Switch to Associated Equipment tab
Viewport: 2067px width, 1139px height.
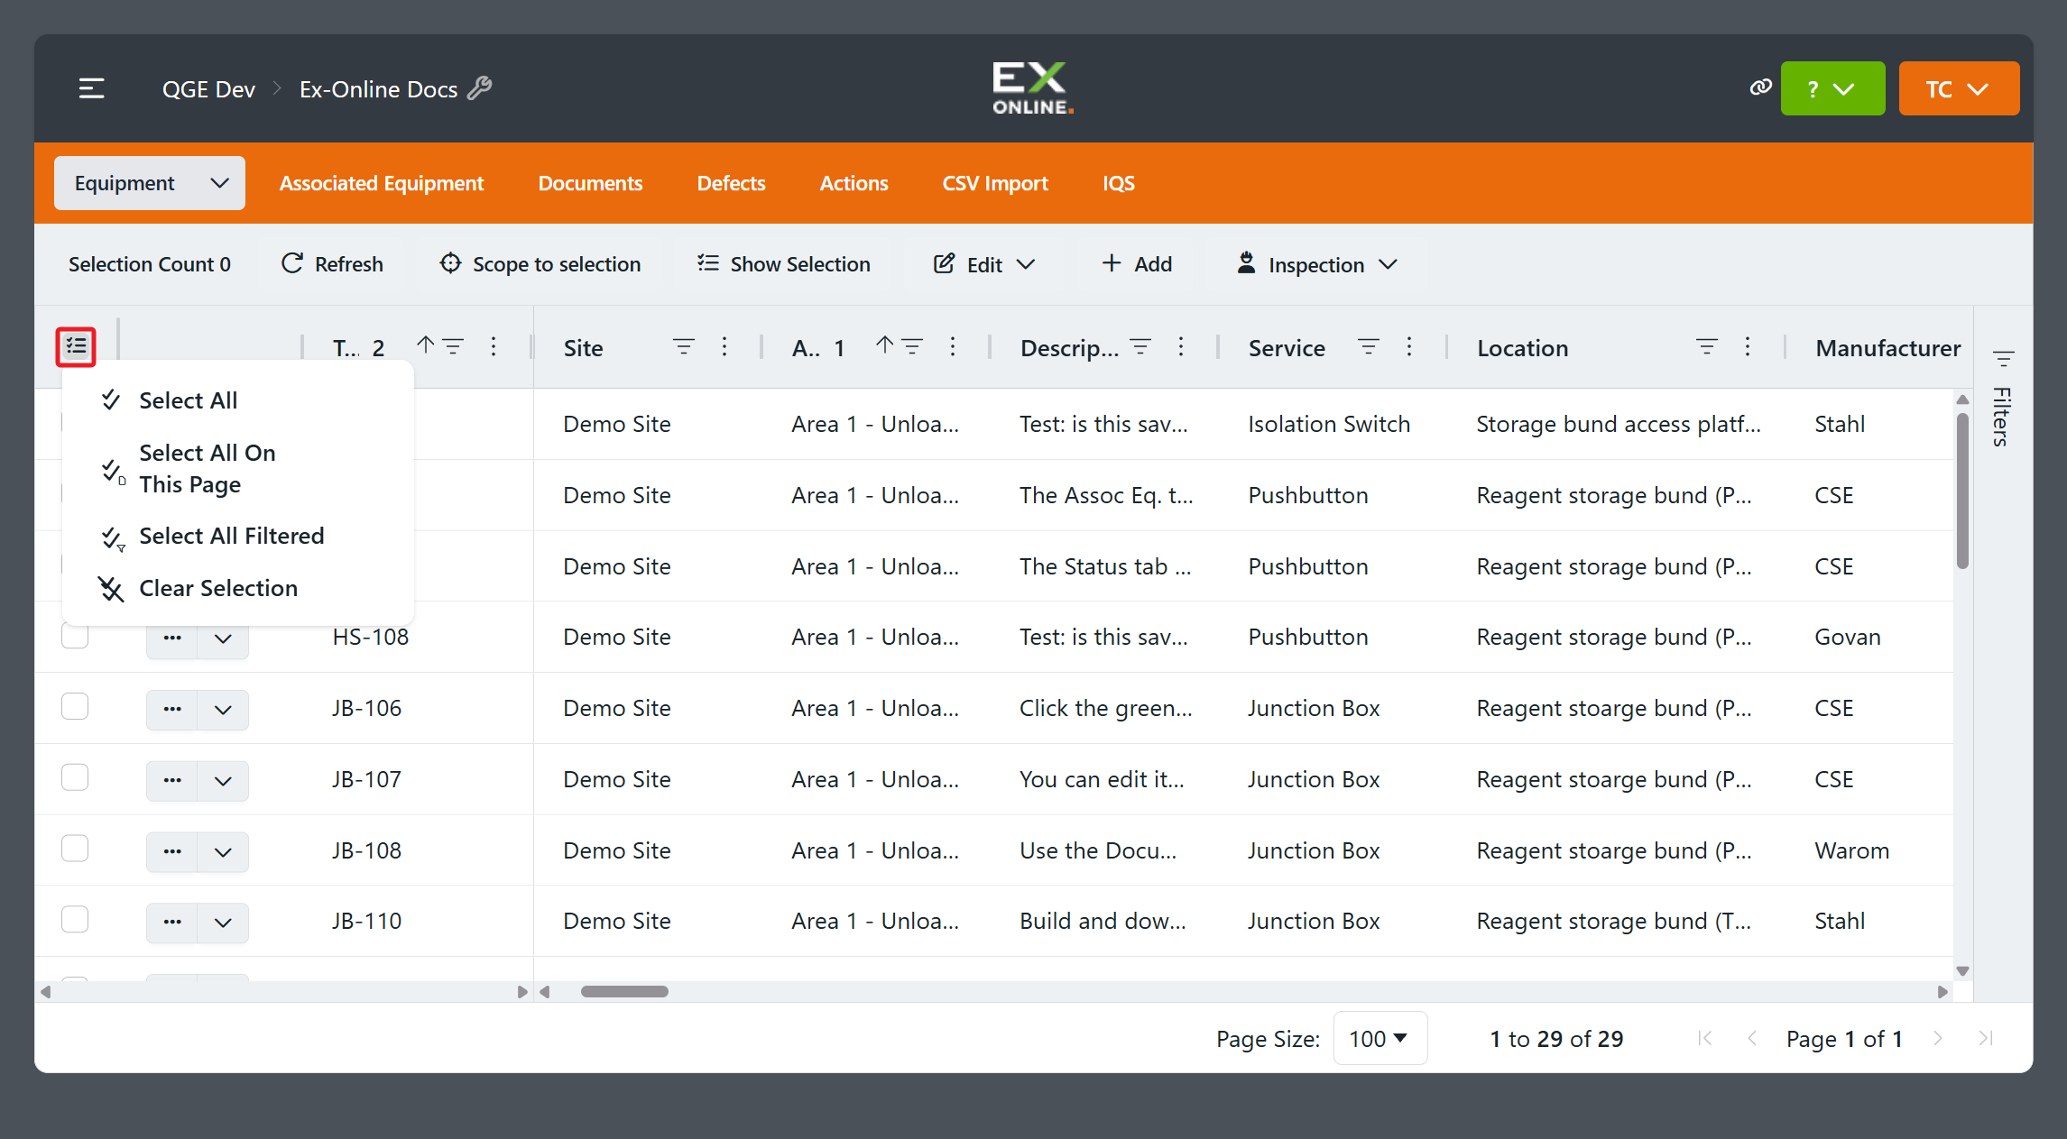(x=382, y=183)
